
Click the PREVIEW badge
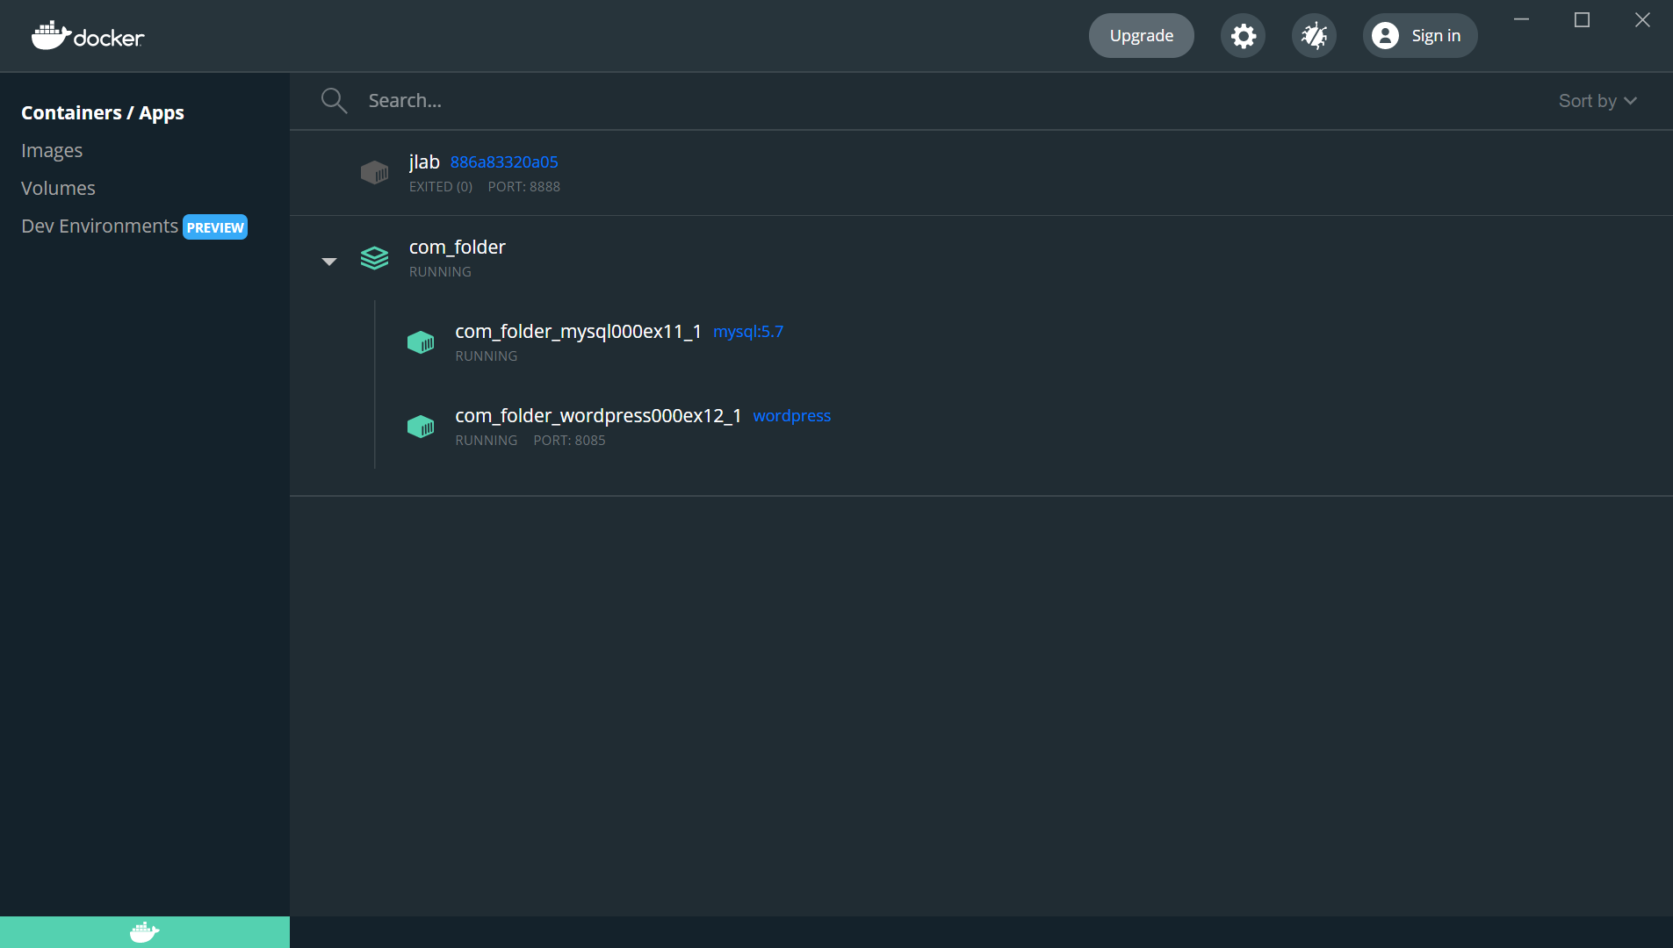pos(215,227)
